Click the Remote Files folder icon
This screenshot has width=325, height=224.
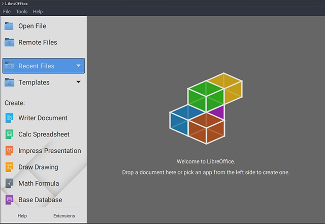pos(9,42)
